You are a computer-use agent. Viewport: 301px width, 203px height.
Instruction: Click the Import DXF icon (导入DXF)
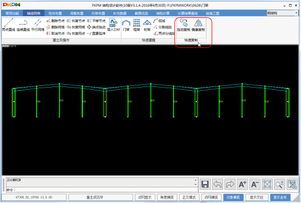click(114, 25)
